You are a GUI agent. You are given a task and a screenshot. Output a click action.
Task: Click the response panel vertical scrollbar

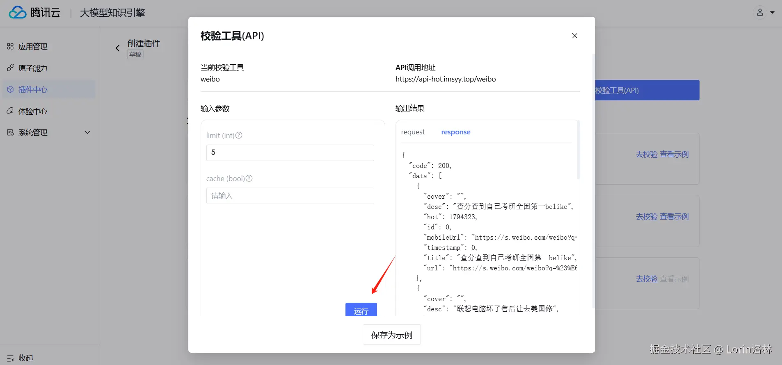point(578,150)
